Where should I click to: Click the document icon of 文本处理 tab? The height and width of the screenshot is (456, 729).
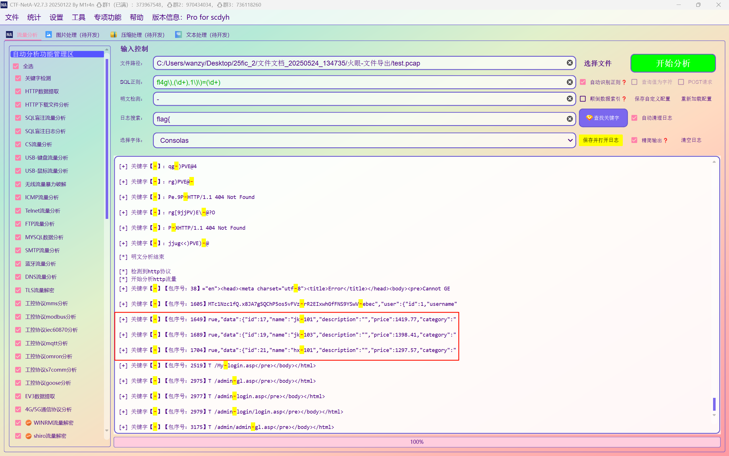tap(178, 35)
